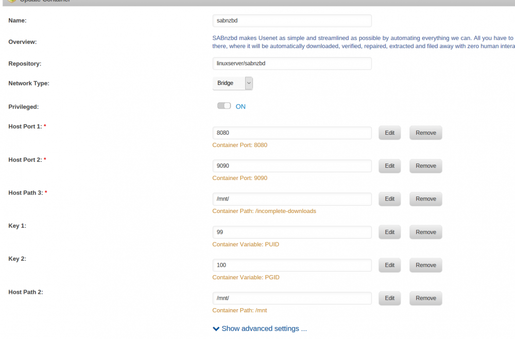Remove Key 2 PGID entry
The image size is (515, 339).
click(x=426, y=265)
